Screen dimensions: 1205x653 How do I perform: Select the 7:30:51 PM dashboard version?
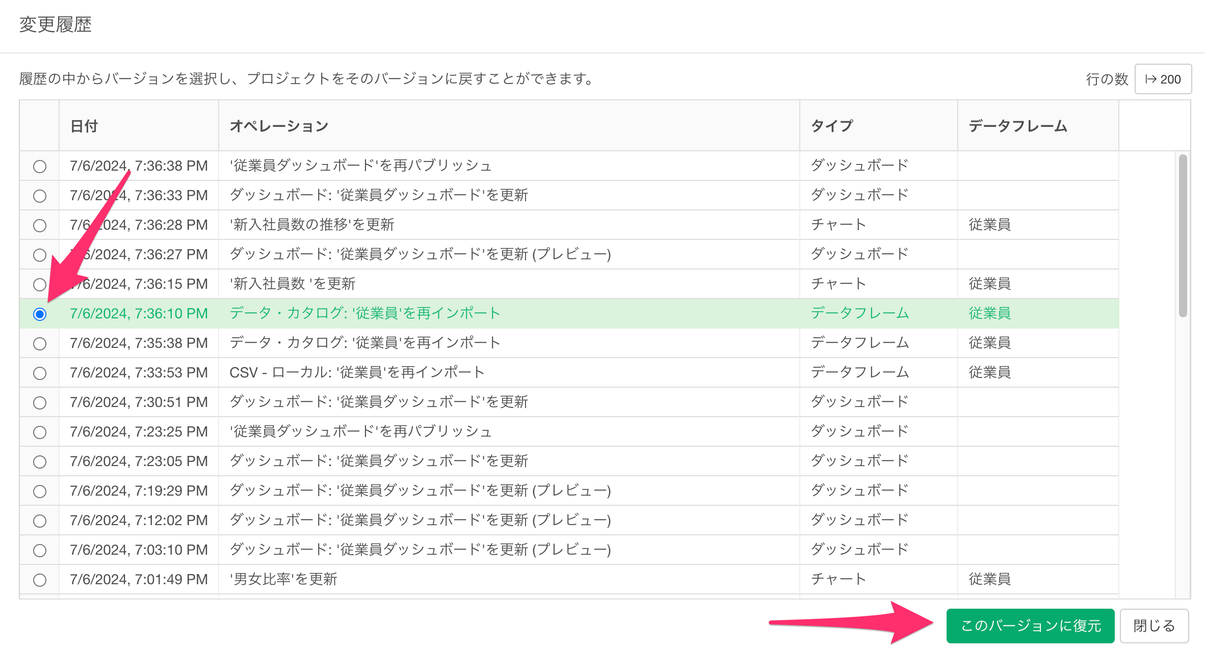click(40, 403)
